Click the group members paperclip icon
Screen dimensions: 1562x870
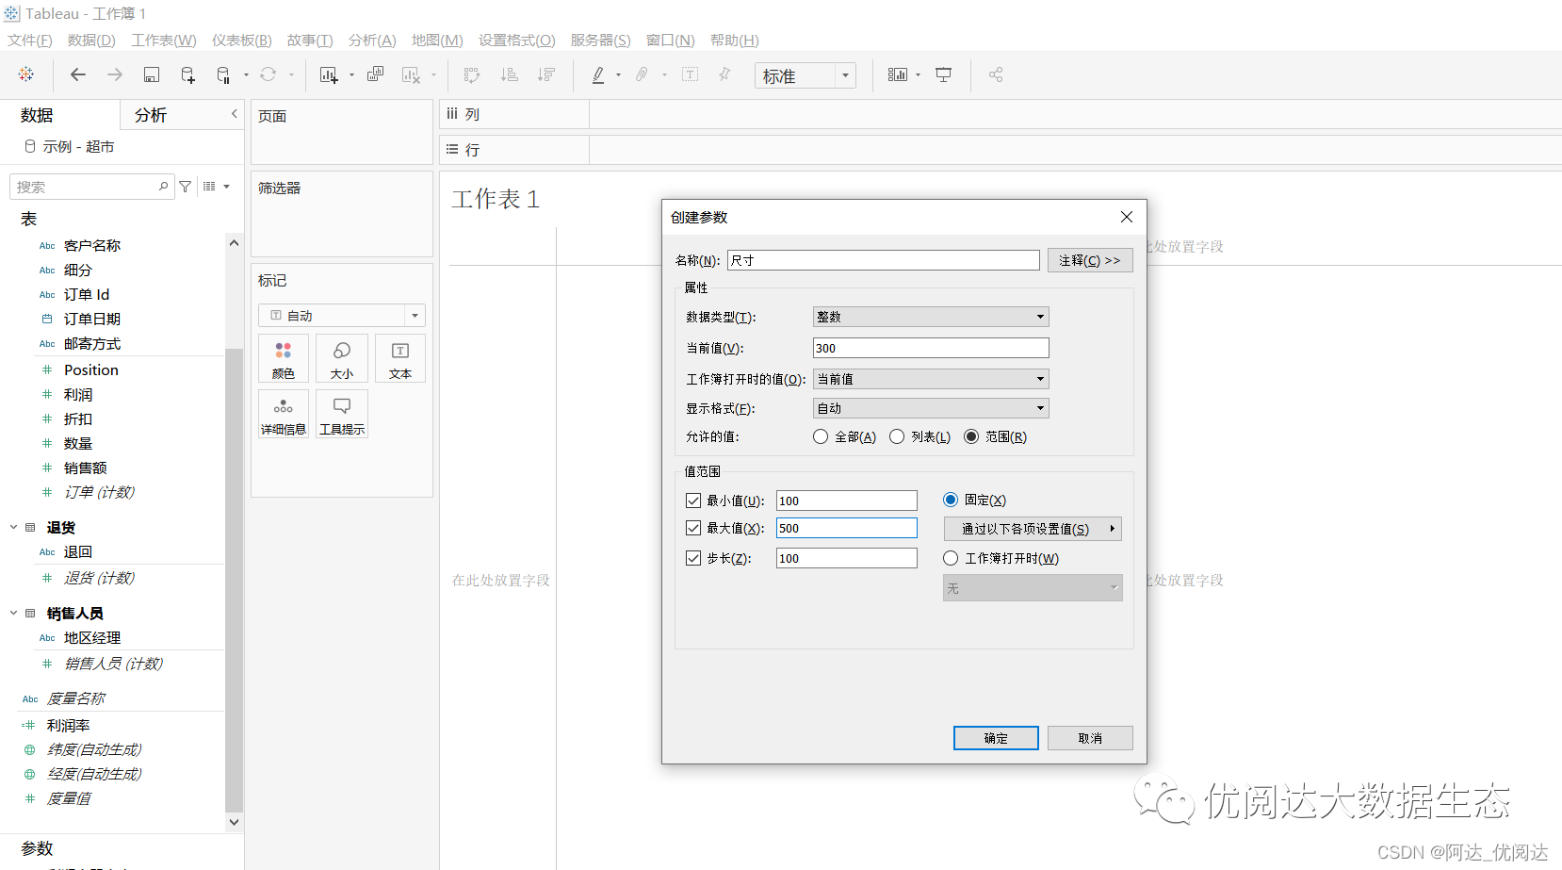coord(643,74)
